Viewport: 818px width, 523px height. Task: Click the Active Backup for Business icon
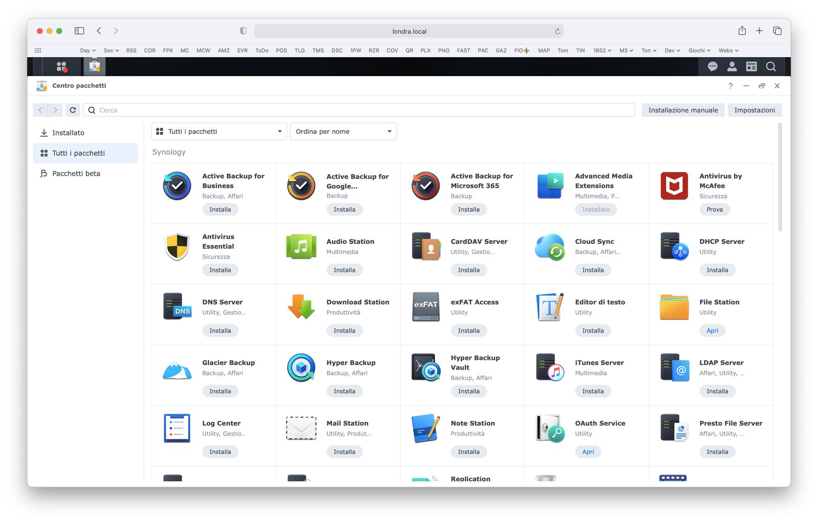(x=177, y=186)
